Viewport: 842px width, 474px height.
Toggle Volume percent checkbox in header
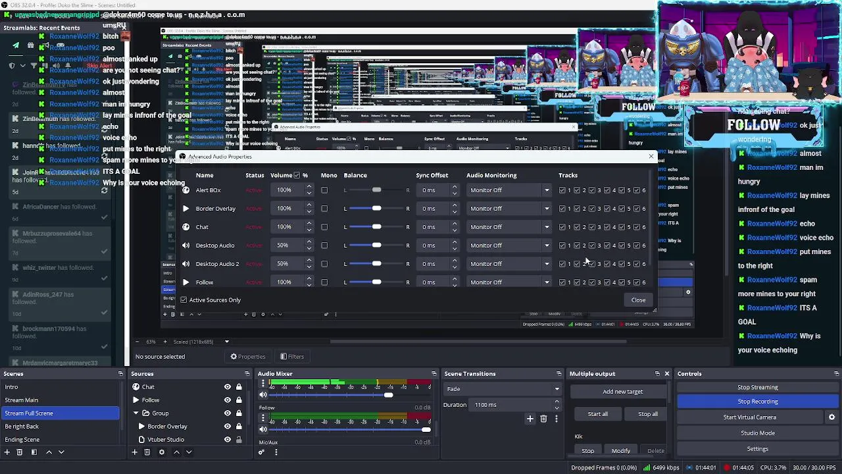297,175
